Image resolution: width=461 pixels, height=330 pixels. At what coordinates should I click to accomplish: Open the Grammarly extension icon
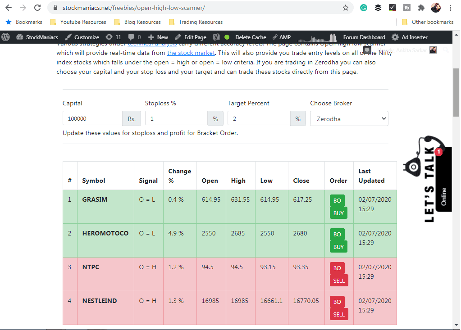click(x=363, y=8)
